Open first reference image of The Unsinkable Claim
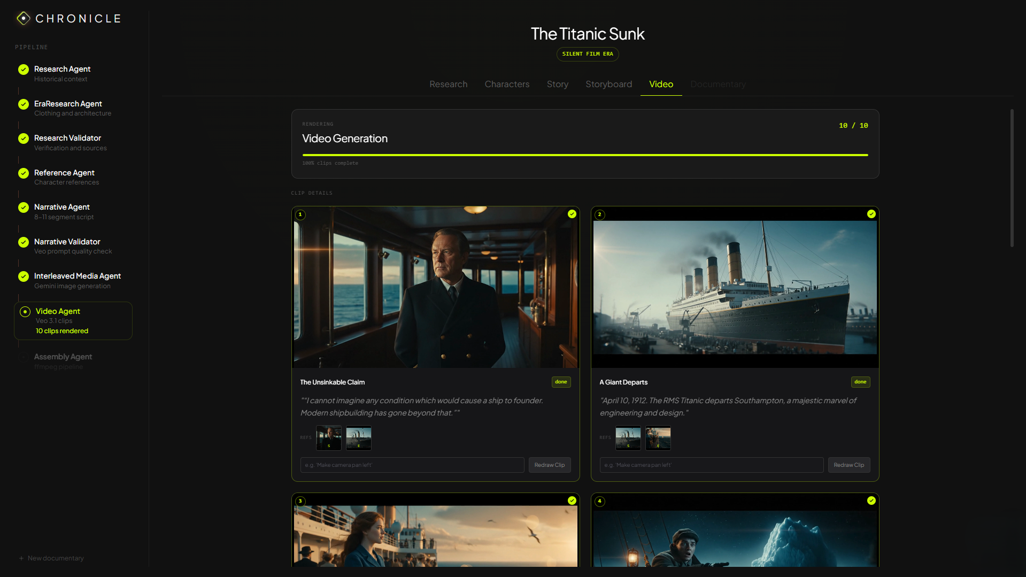This screenshot has width=1026, height=577. pyautogui.click(x=329, y=438)
